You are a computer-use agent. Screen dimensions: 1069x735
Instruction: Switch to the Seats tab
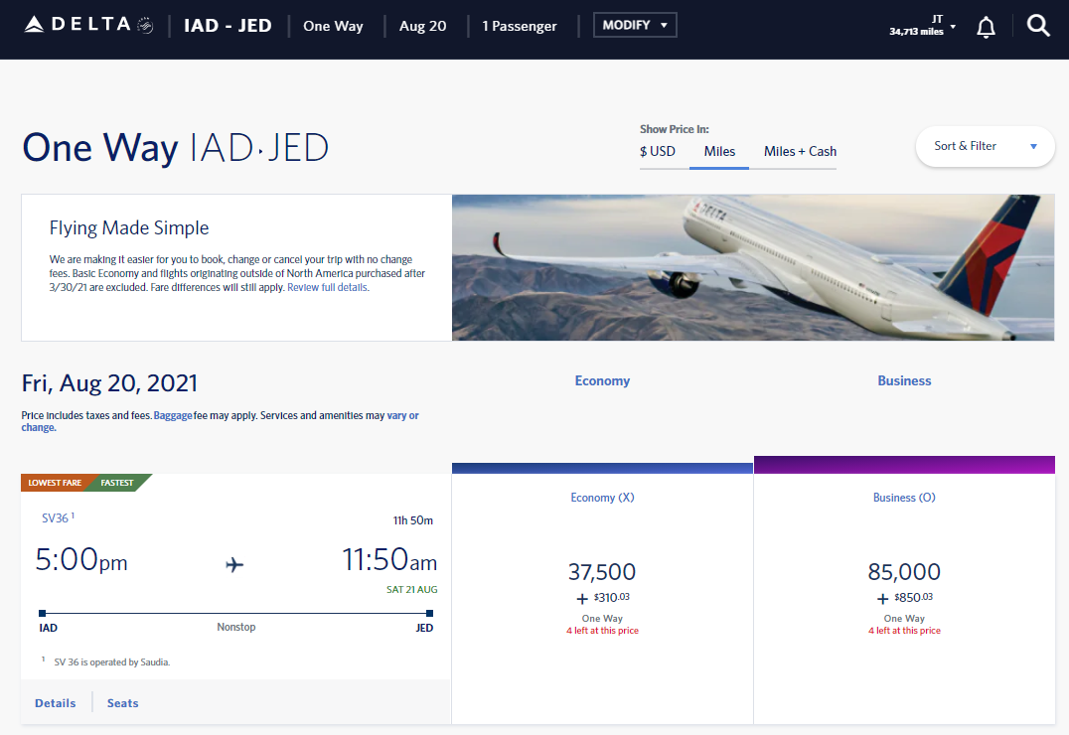point(122,702)
